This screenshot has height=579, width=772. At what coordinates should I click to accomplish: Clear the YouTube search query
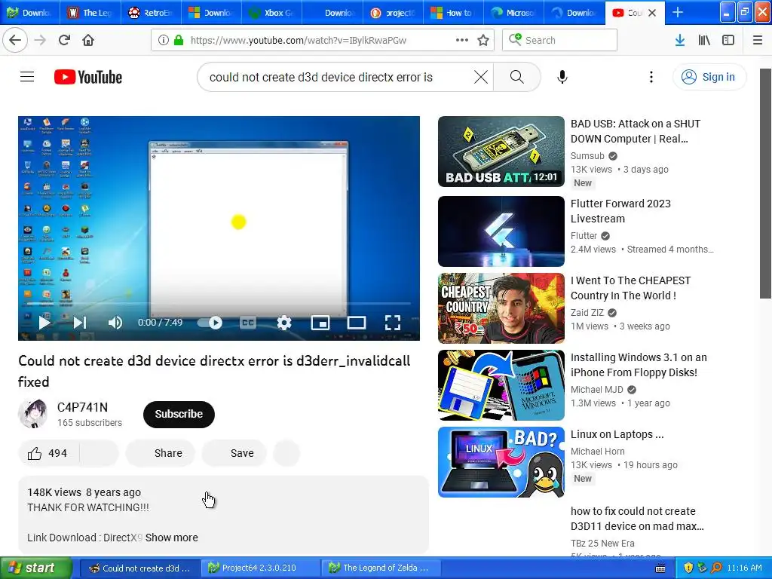[x=481, y=77]
